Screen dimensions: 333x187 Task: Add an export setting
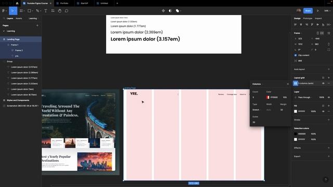329,156
